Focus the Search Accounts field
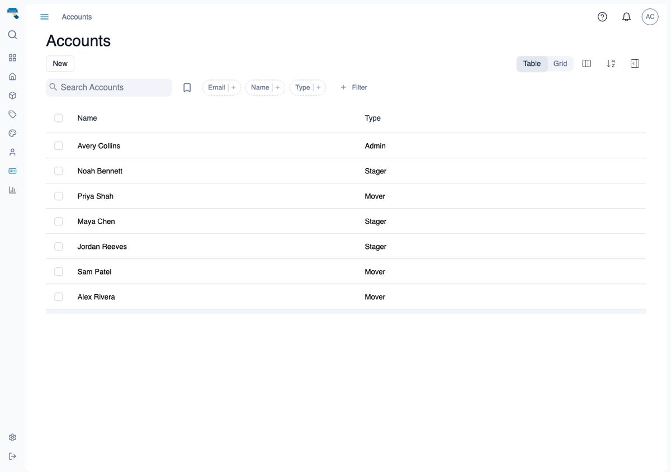 tap(109, 87)
